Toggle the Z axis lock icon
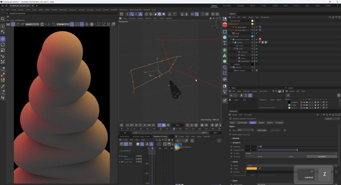This screenshot has width=341, height=185. point(136,14)
